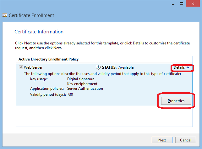Click the Web Server template label

point(33,67)
